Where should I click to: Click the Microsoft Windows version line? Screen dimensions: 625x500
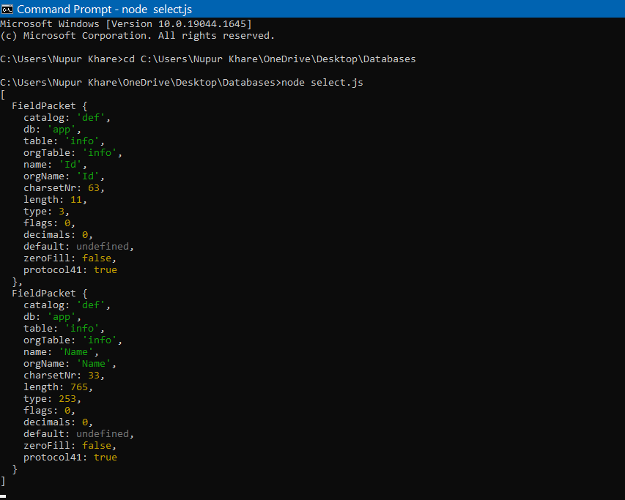point(125,23)
